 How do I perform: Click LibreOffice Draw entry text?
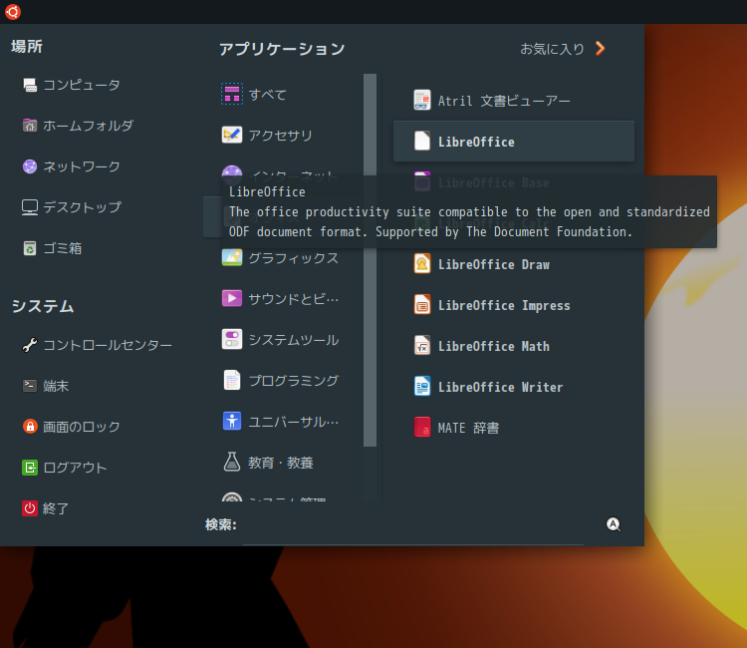click(494, 264)
